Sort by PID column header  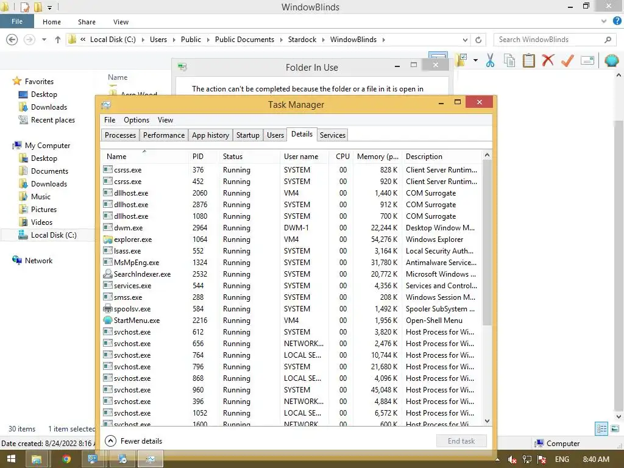point(203,157)
